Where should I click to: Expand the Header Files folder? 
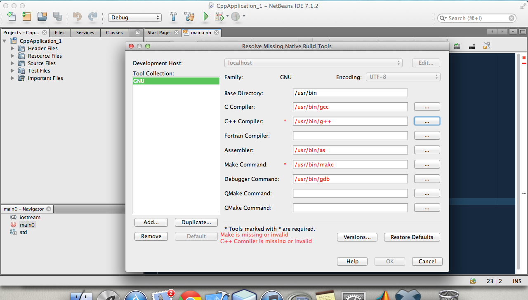pos(12,48)
